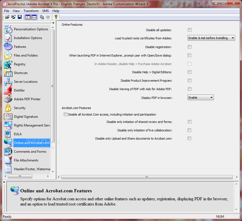Save the package with floppy disk icon
The image size is (242, 221).
(x=20, y=17)
